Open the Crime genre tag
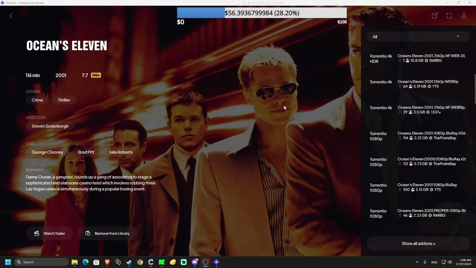Image resolution: width=476 pixels, height=268 pixels. (37, 100)
